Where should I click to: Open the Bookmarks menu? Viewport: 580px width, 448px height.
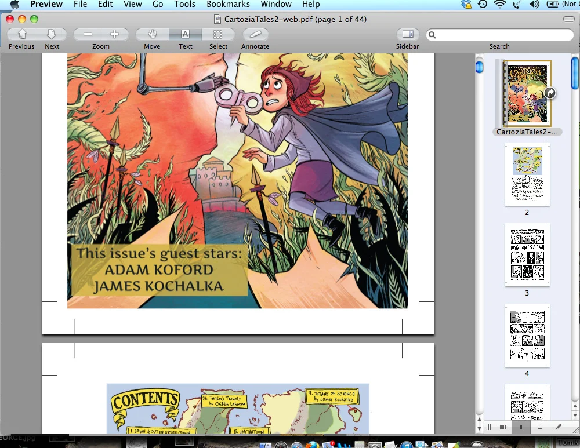(228, 4)
